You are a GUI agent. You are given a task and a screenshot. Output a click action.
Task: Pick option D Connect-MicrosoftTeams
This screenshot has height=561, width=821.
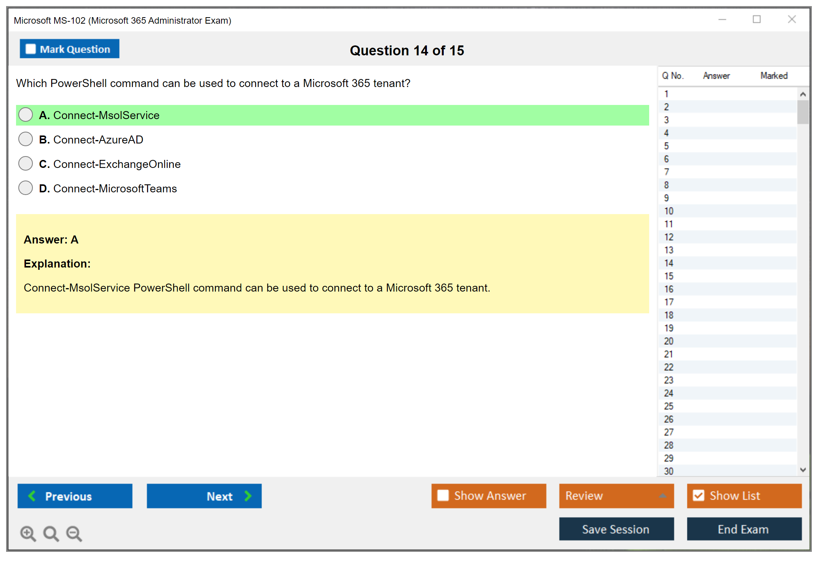tap(26, 188)
